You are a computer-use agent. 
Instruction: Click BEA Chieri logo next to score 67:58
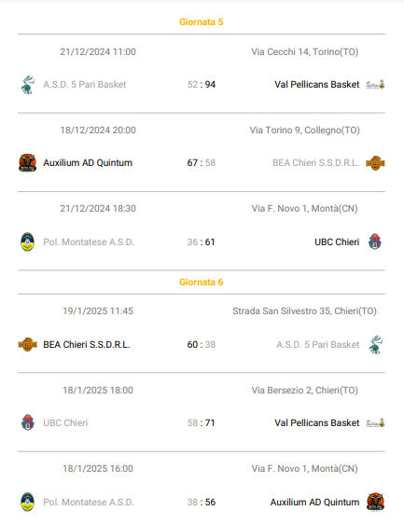pyautogui.click(x=375, y=163)
